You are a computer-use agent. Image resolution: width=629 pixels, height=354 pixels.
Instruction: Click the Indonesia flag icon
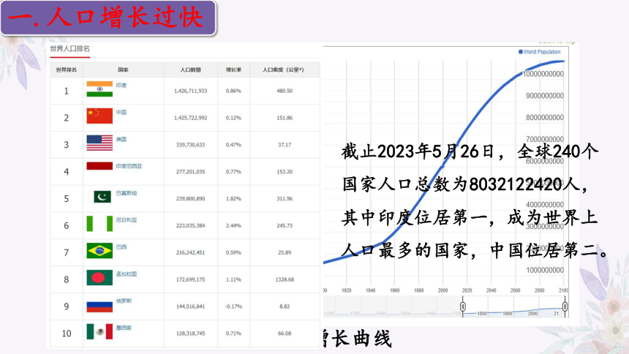(99, 166)
